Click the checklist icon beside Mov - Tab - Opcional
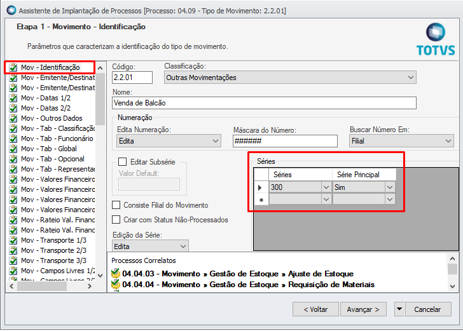The image size is (463, 331). tap(13, 159)
